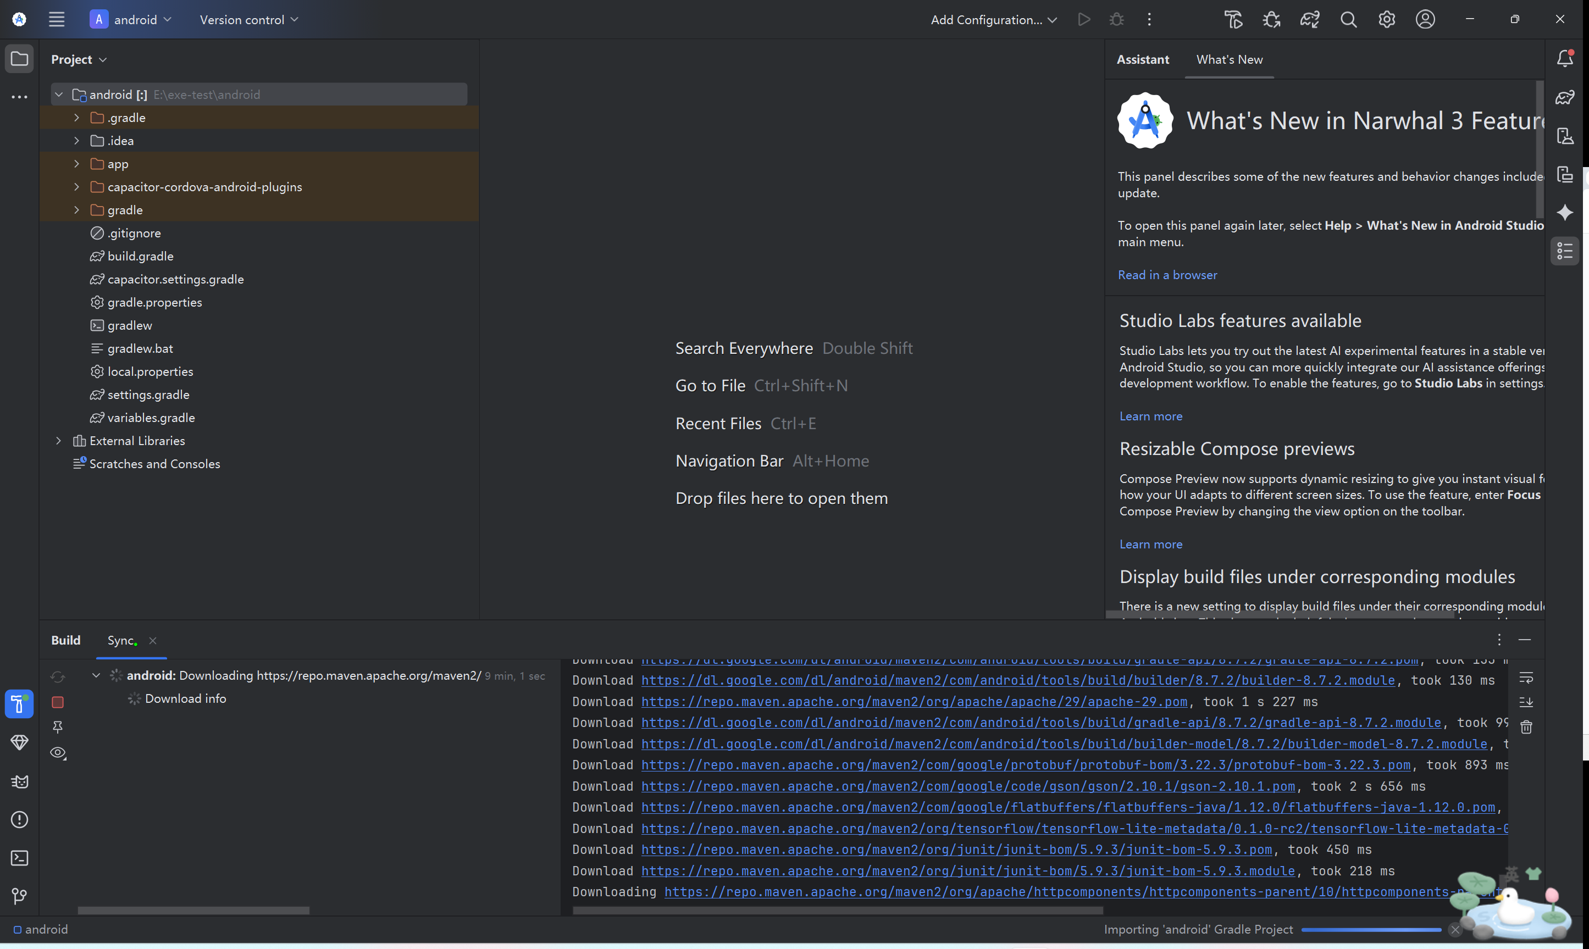Open the Logcat cat icon

pos(19,781)
